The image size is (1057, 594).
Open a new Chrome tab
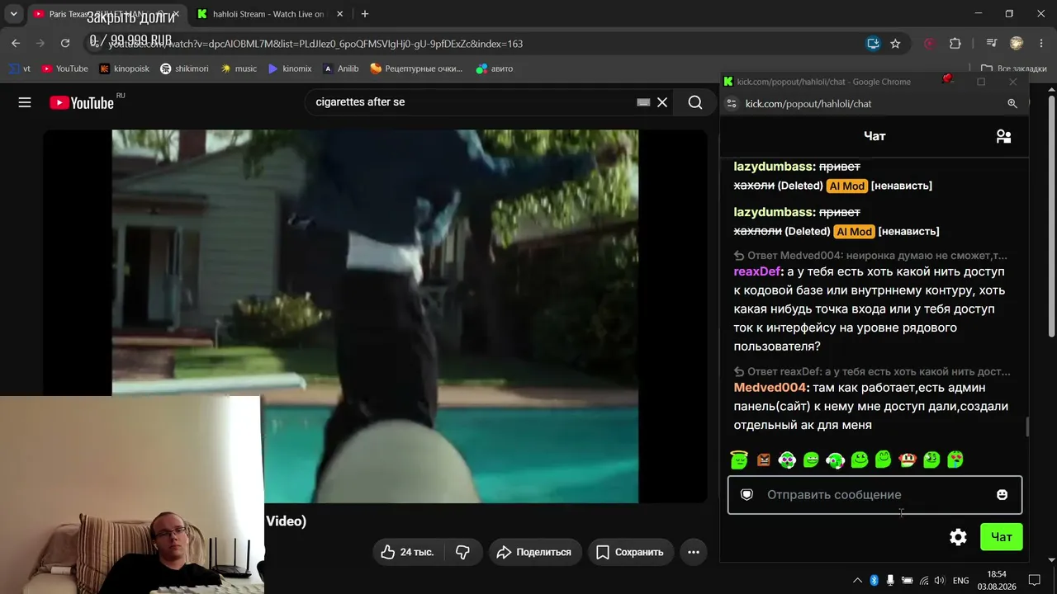[x=365, y=14]
